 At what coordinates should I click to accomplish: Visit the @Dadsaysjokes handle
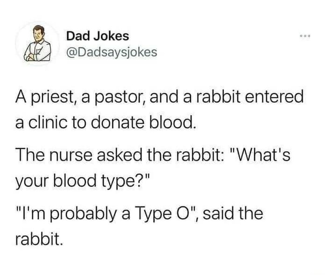point(111,52)
